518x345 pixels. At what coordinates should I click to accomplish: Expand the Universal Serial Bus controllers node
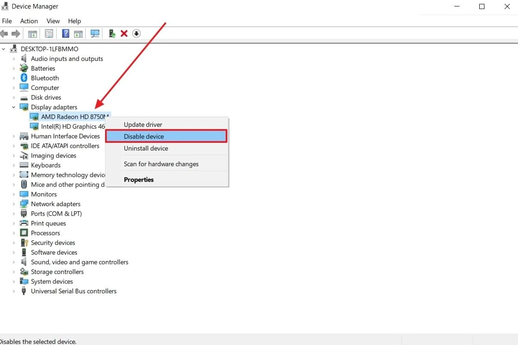tap(14, 291)
